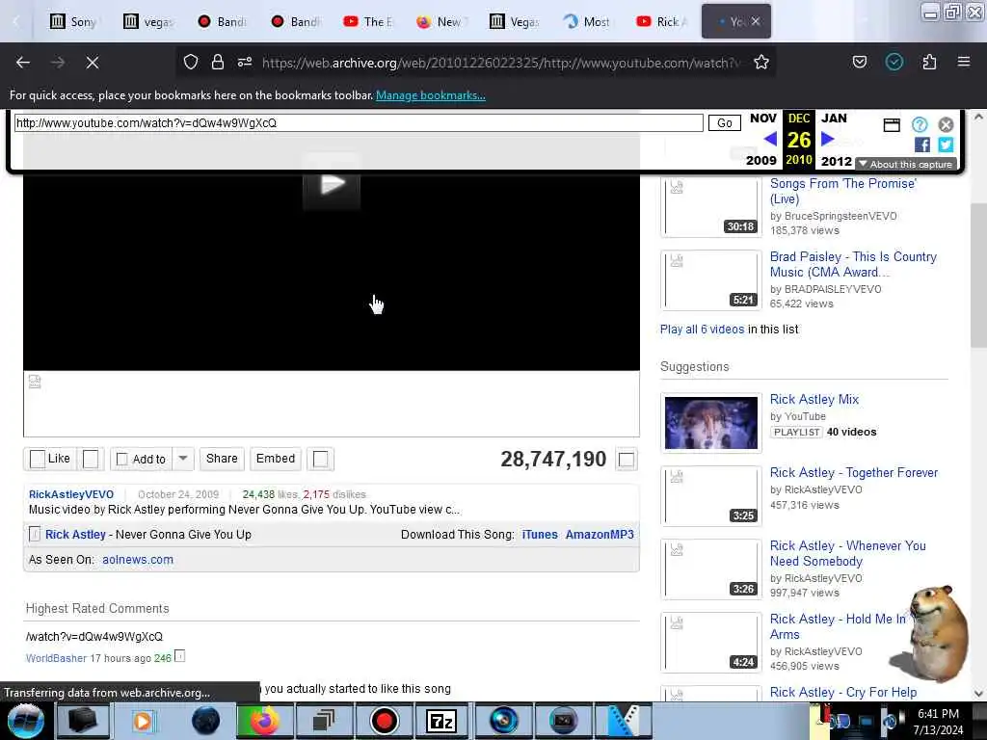The height and width of the screenshot is (740, 987).
Task: Close the Wayback Machine toolbar
Action: pos(946,124)
